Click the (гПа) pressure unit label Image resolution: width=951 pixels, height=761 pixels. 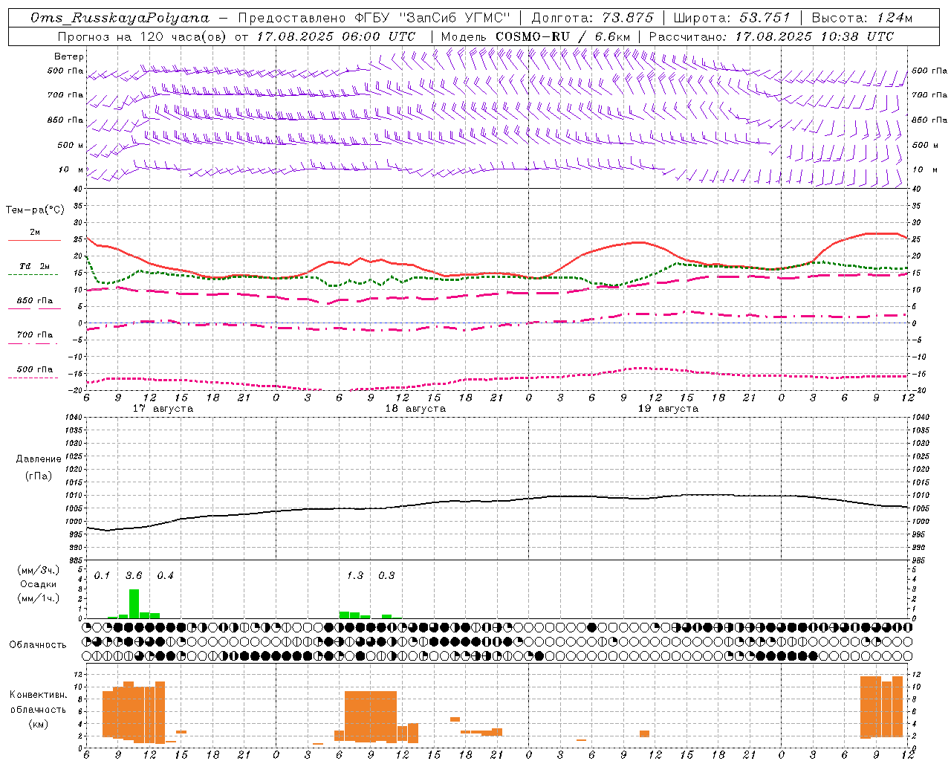tap(39, 476)
